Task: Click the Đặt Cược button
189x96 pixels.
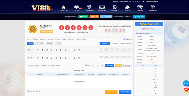Action: click(x=125, y=92)
